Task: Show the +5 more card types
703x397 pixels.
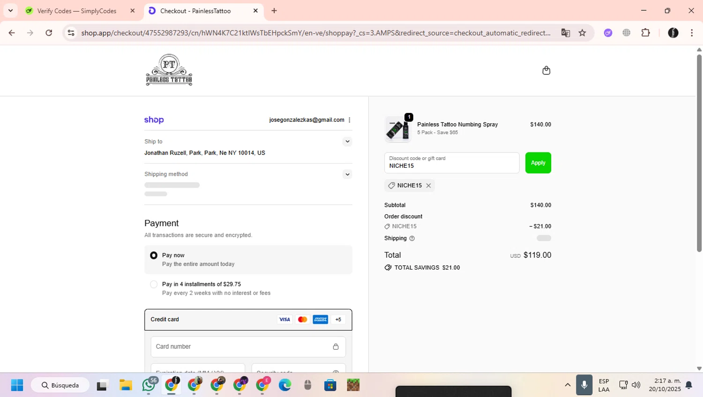Action: tap(338, 320)
